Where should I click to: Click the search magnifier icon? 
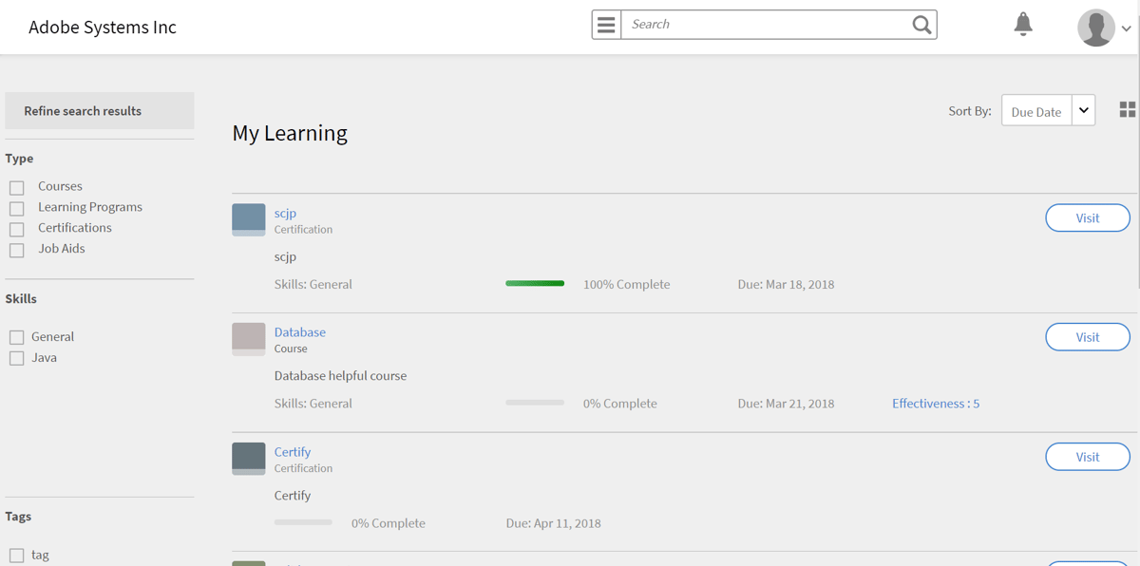pos(920,24)
